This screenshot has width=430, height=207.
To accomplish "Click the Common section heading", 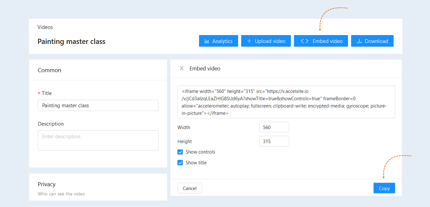I will [49, 70].
